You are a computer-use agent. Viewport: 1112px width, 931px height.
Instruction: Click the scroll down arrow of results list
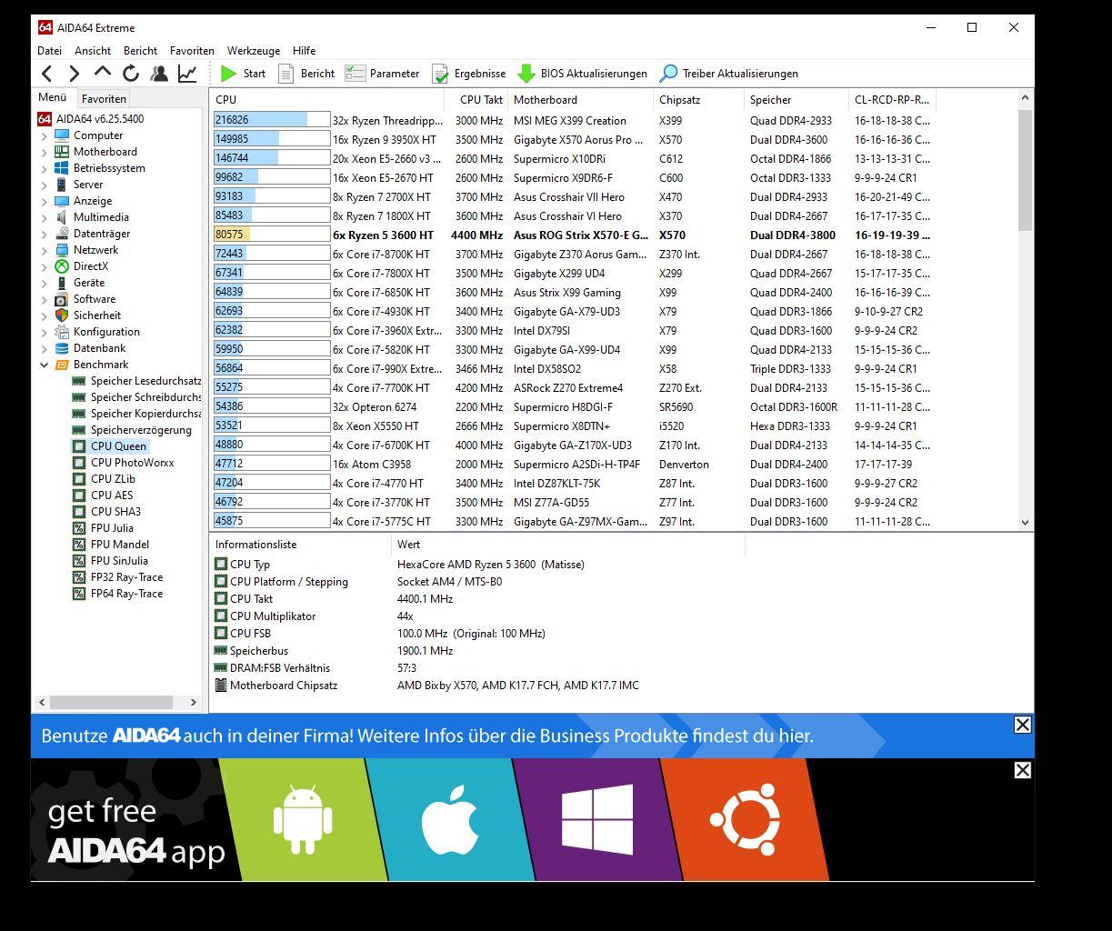(x=1025, y=522)
